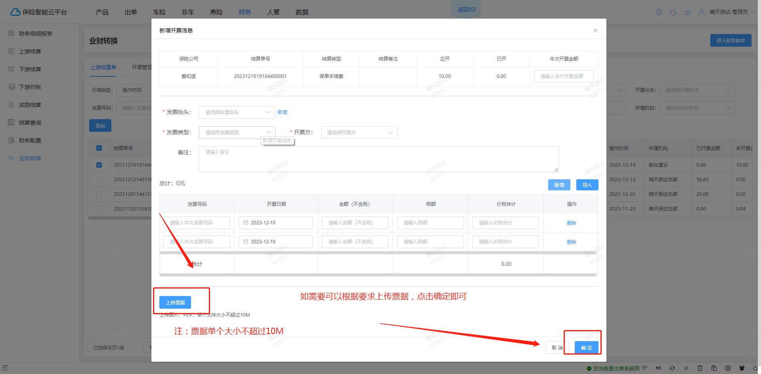Open 财务明细报表 in sidebar
The image size is (761, 374).
click(x=35, y=34)
